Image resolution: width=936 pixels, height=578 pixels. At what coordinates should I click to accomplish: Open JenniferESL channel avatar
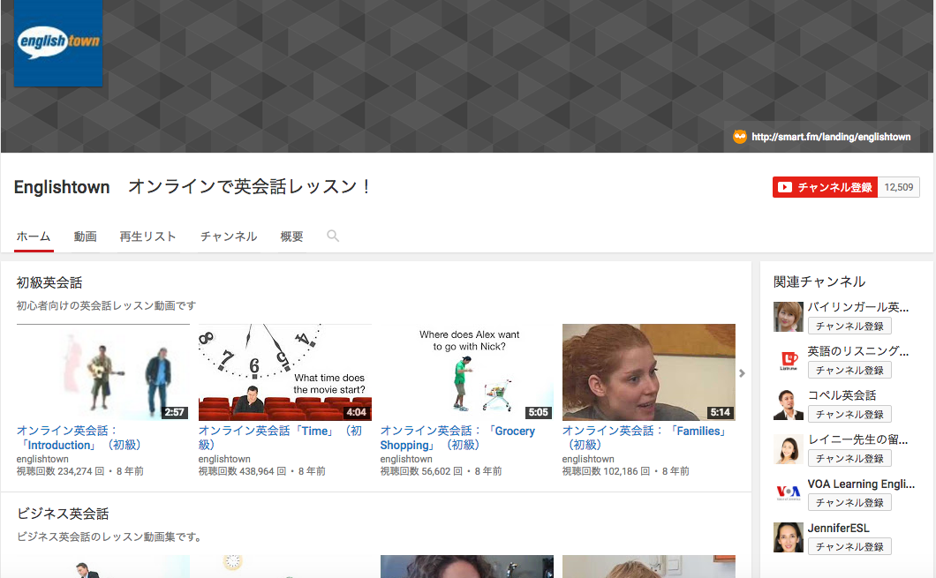[788, 537]
